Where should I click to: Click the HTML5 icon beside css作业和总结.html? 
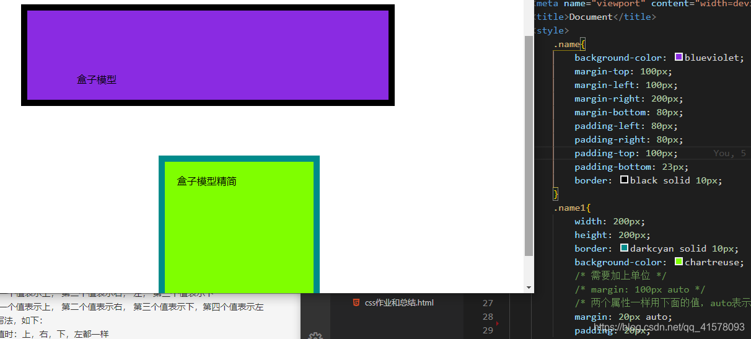point(356,302)
